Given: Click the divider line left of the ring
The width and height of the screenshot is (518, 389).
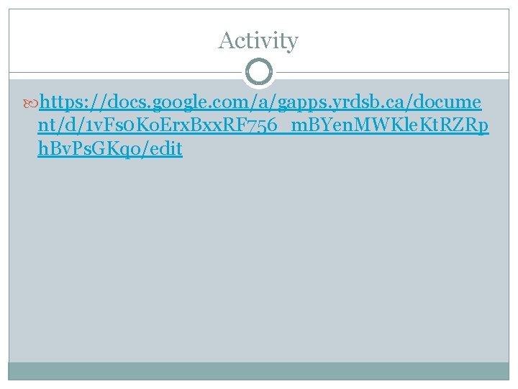Looking at the screenshot, I should [125, 72].
